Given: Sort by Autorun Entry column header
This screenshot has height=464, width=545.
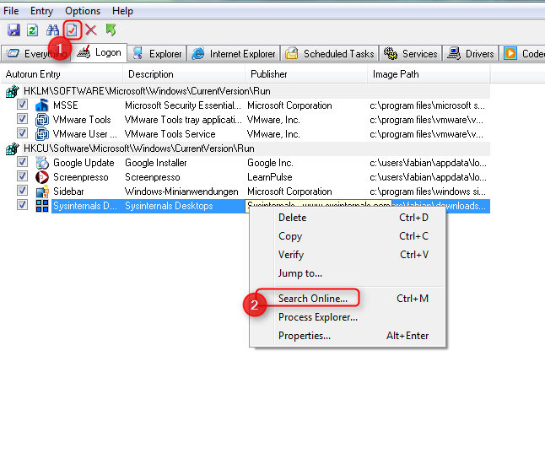Looking at the screenshot, I should [62, 74].
